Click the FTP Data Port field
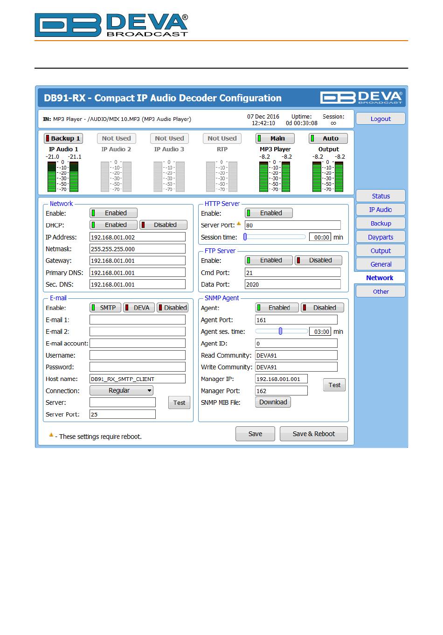This screenshot has height=635, width=443. coord(293,284)
